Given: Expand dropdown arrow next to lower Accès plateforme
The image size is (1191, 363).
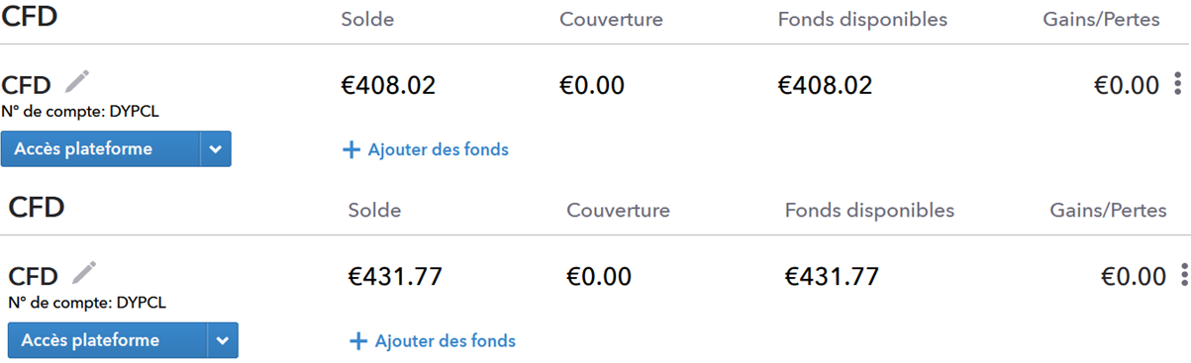Looking at the screenshot, I should (x=223, y=340).
